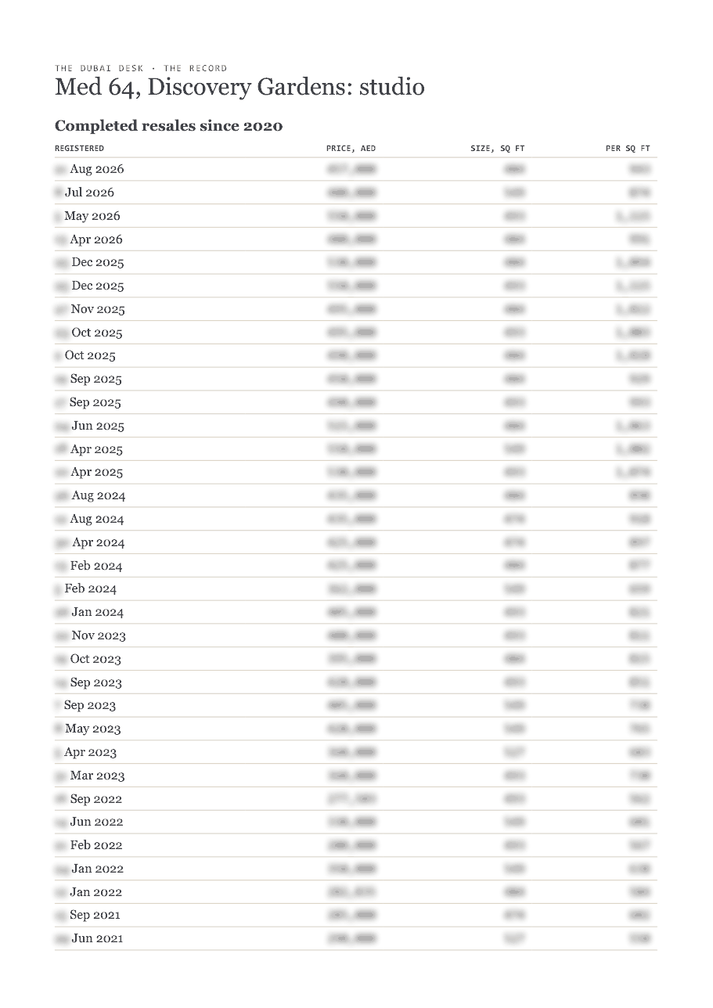
Task: Click the Apr 2026 resale entry
Action: [x=356, y=239]
